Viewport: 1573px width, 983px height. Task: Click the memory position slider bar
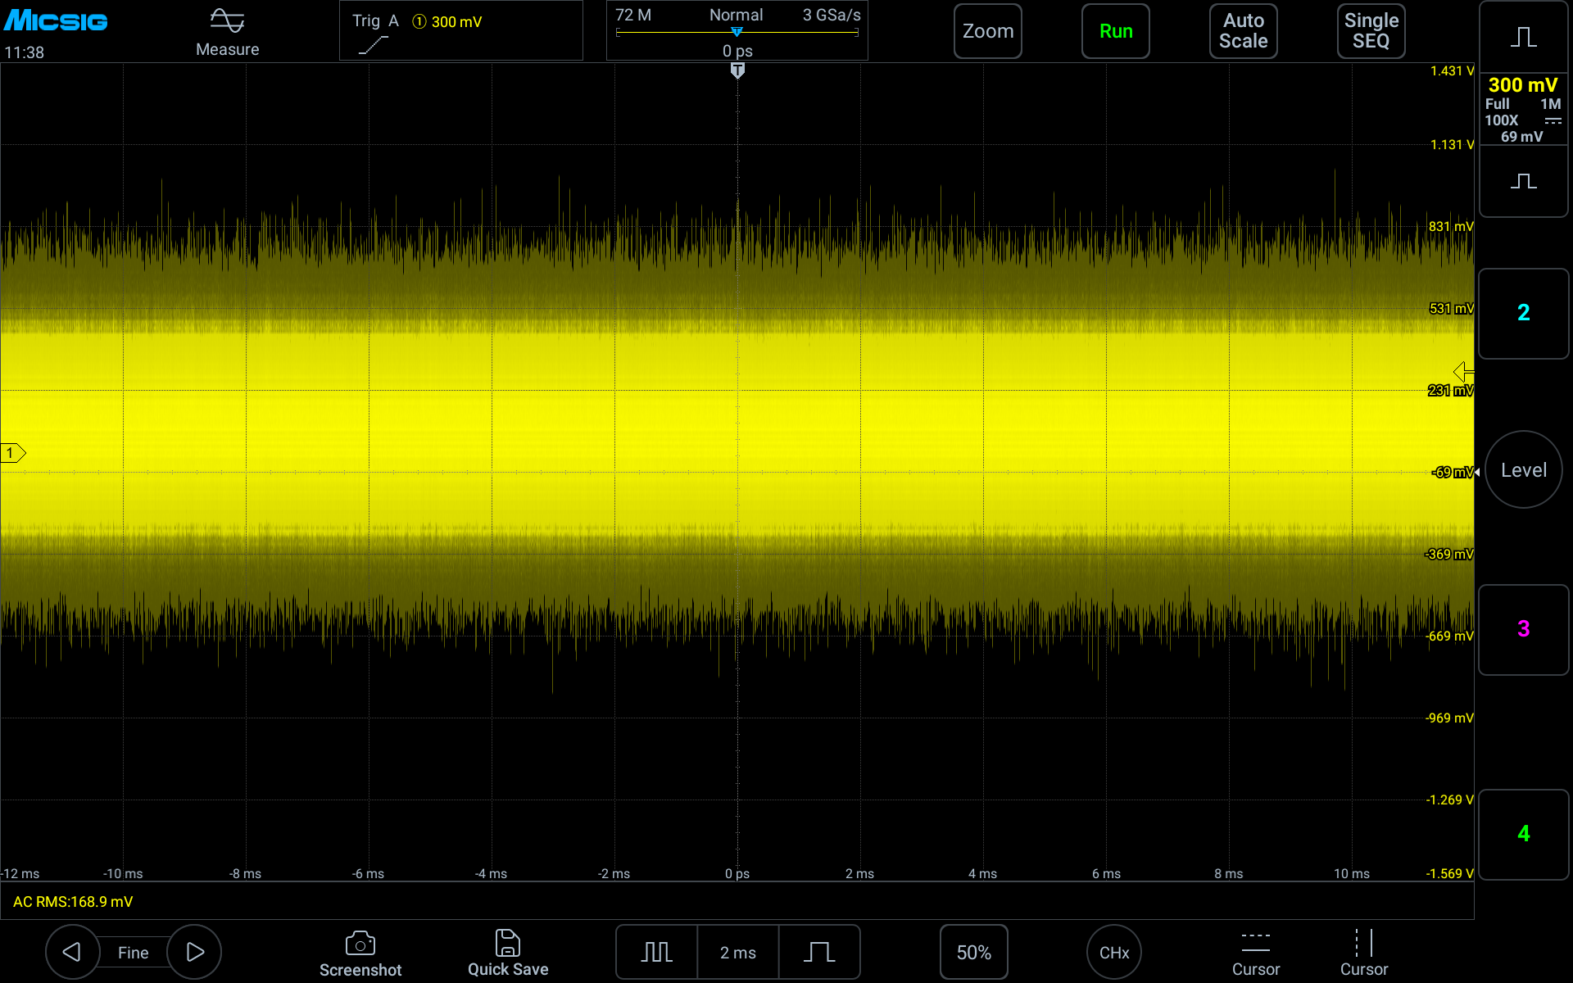pos(737,33)
